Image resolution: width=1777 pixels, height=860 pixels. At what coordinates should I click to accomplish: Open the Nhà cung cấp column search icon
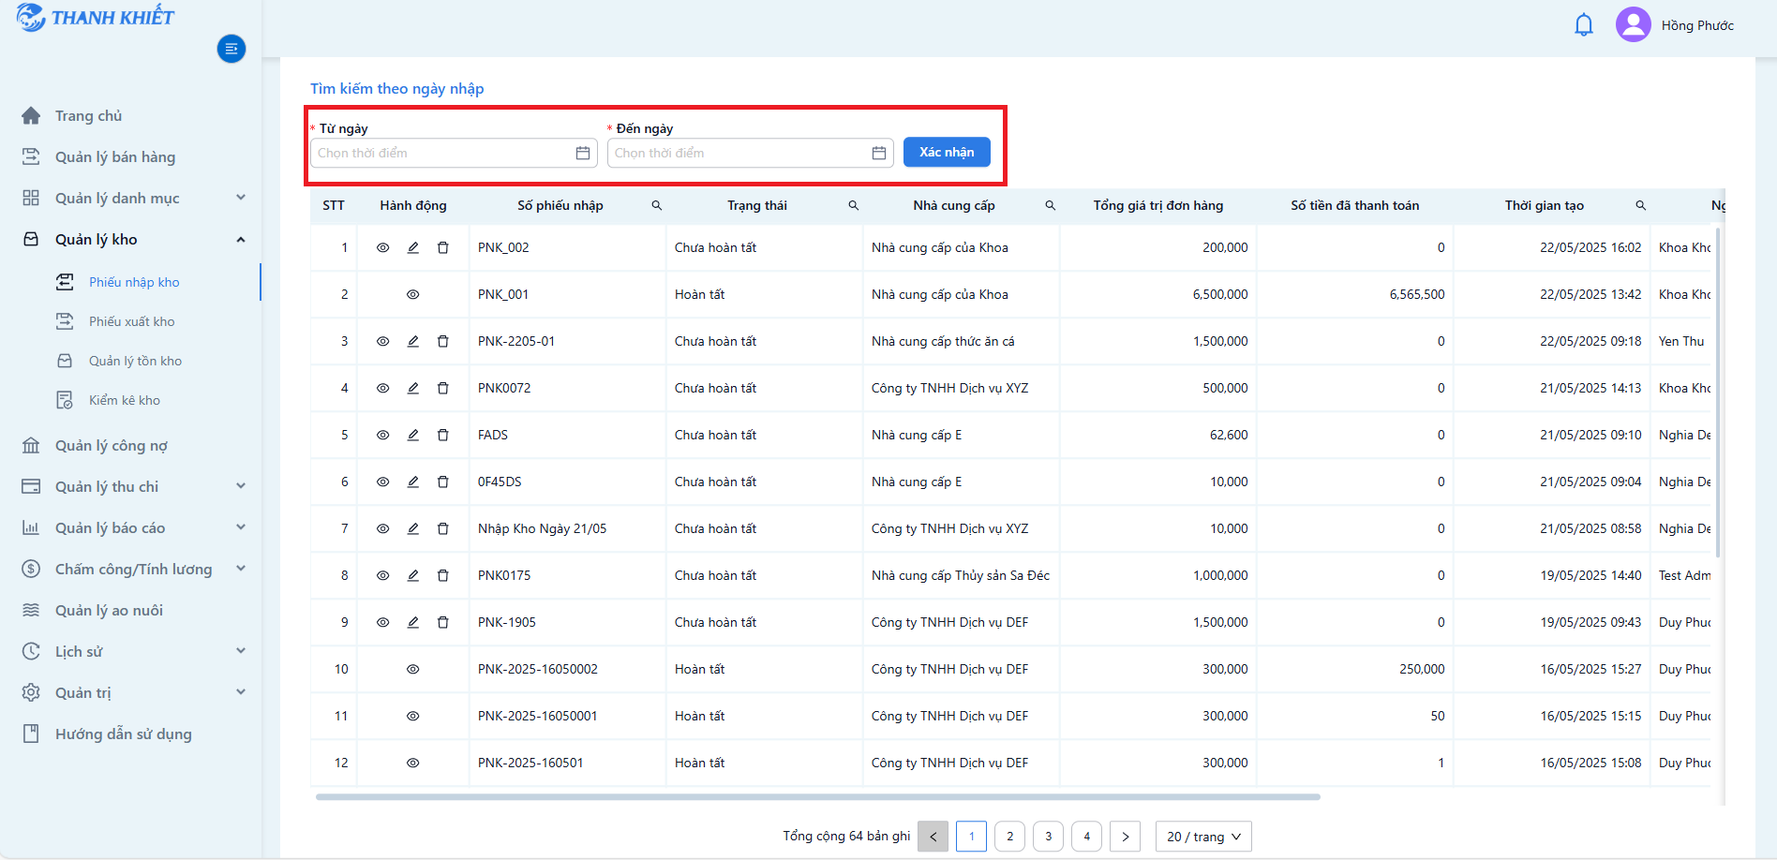click(1051, 205)
